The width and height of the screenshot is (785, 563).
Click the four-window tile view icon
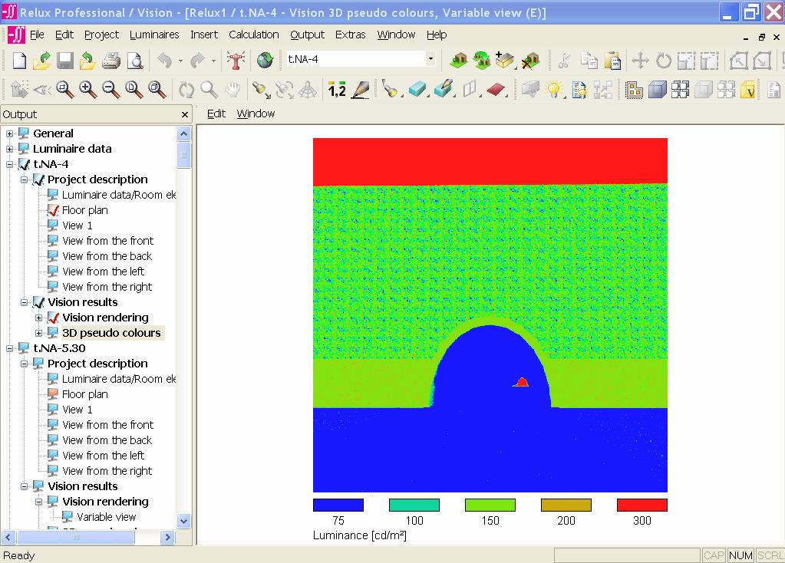click(681, 90)
